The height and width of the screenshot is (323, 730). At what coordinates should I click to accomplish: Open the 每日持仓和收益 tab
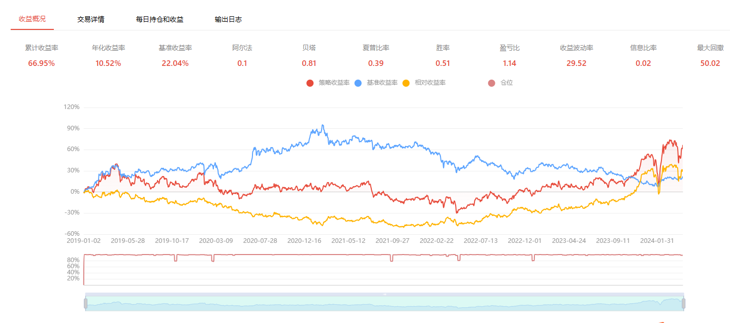point(160,19)
